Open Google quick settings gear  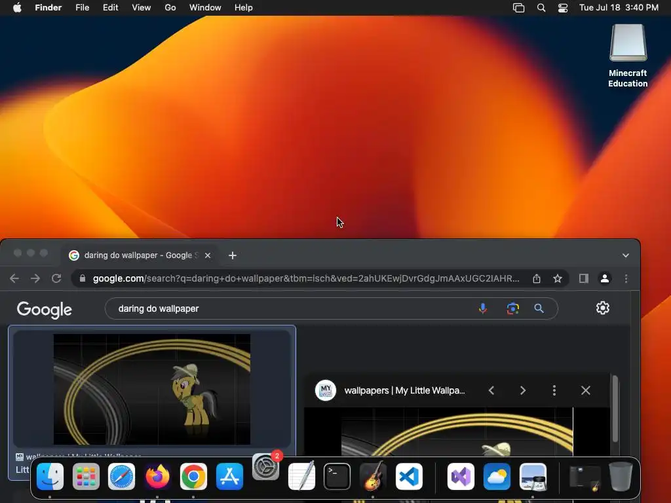coord(603,308)
